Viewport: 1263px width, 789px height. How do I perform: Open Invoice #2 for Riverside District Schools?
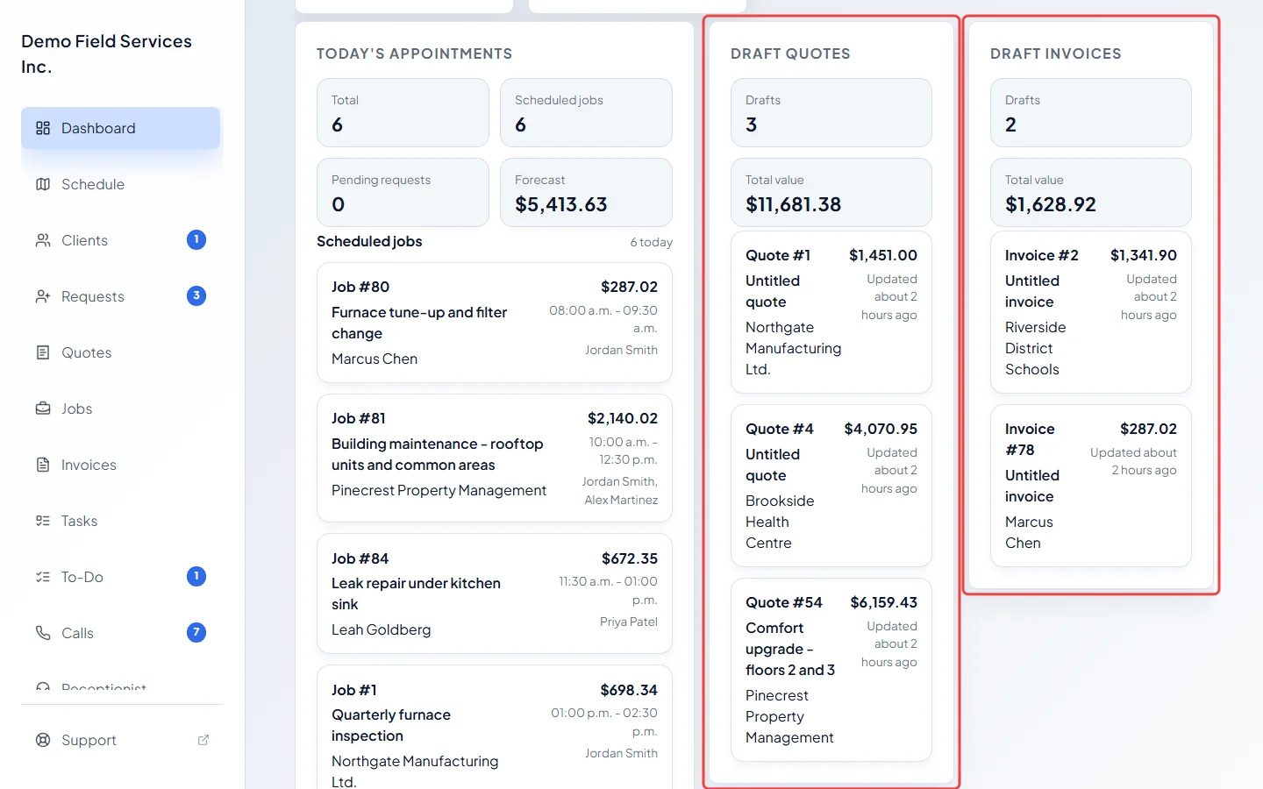[x=1091, y=312]
